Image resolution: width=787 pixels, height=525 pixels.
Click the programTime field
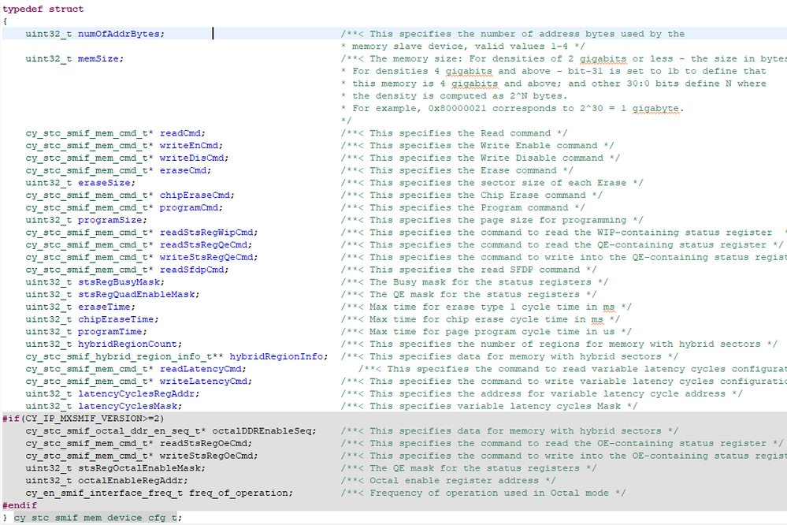(110, 332)
